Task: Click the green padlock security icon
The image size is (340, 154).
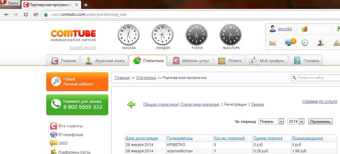Action: click(46, 15)
